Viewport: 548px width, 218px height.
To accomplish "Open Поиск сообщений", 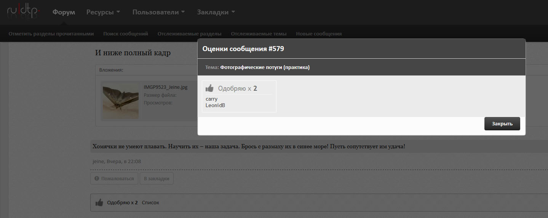I will [126, 34].
